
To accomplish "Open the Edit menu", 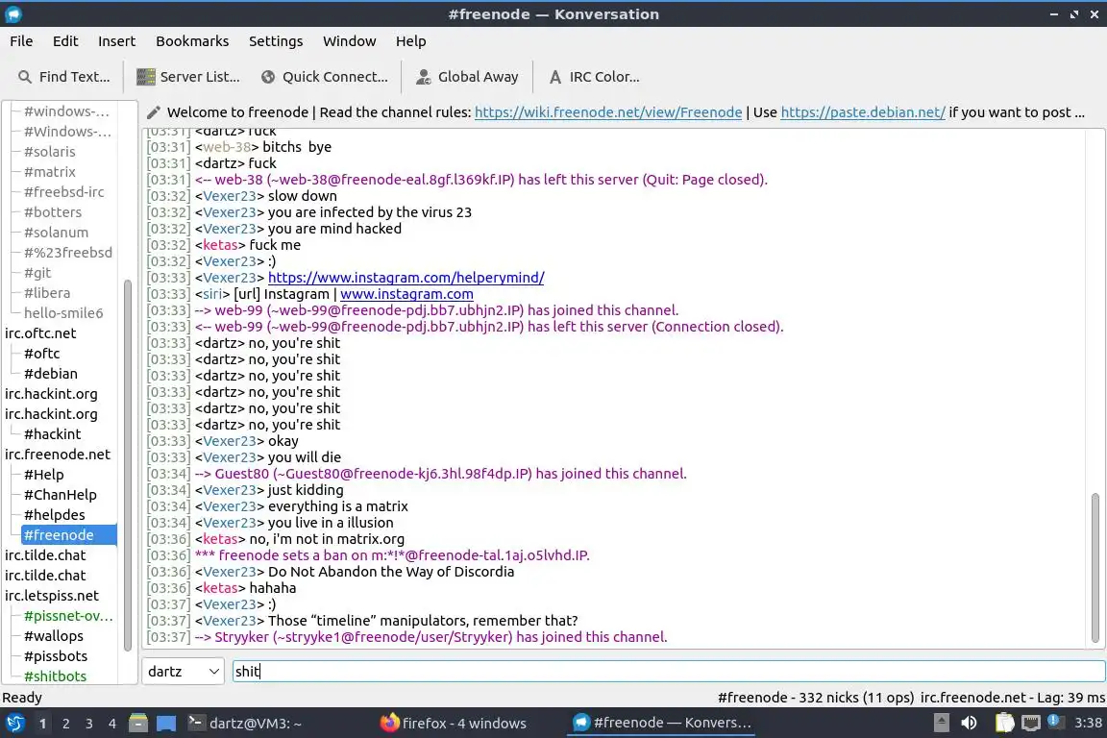I will point(65,41).
